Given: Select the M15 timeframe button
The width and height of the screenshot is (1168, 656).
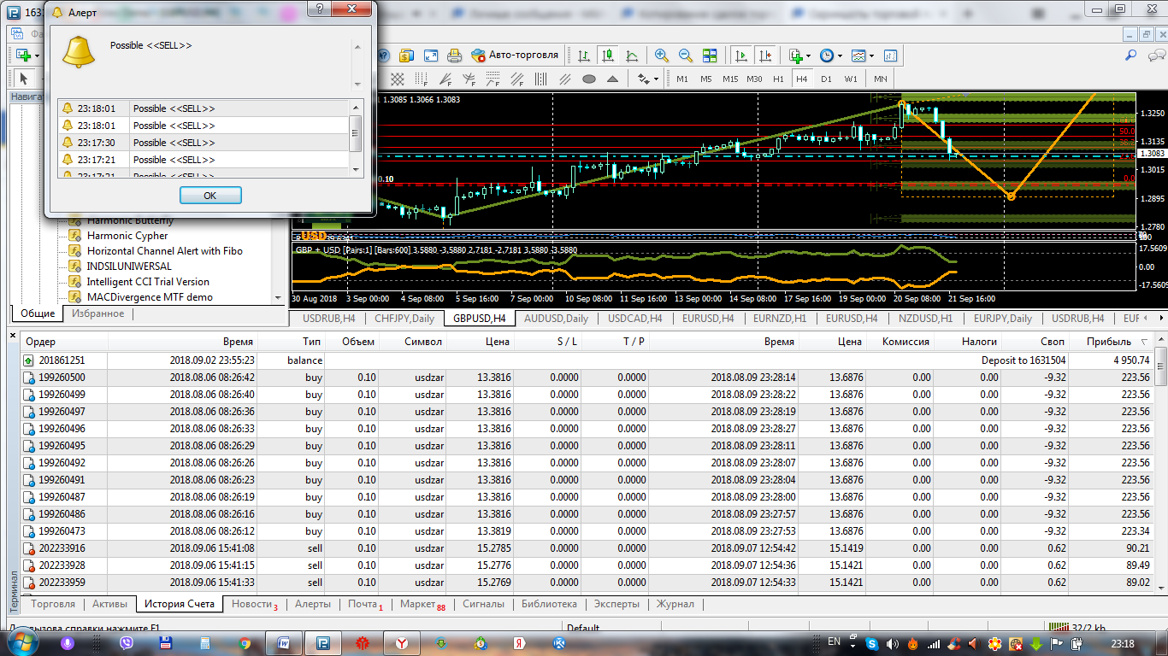Looking at the screenshot, I should [729, 79].
